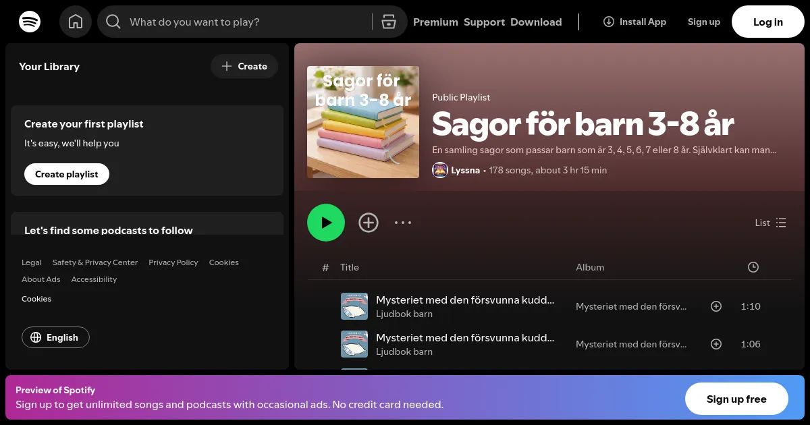Open the language picker showing English
This screenshot has width=810, height=425.
(55, 337)
